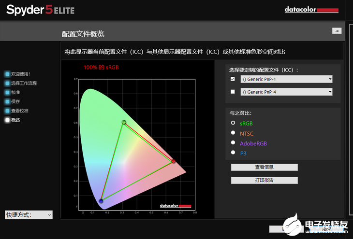
Task: Go to the 保存 step
Action: click(x=15, y=101)
